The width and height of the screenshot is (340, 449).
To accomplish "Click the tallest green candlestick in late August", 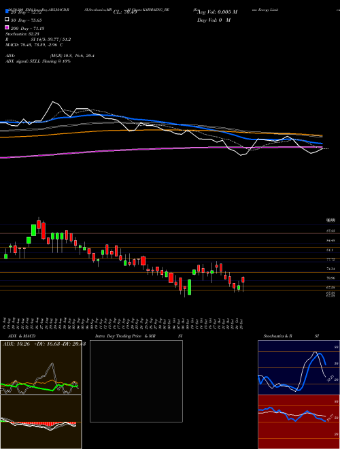I will 33,230.
